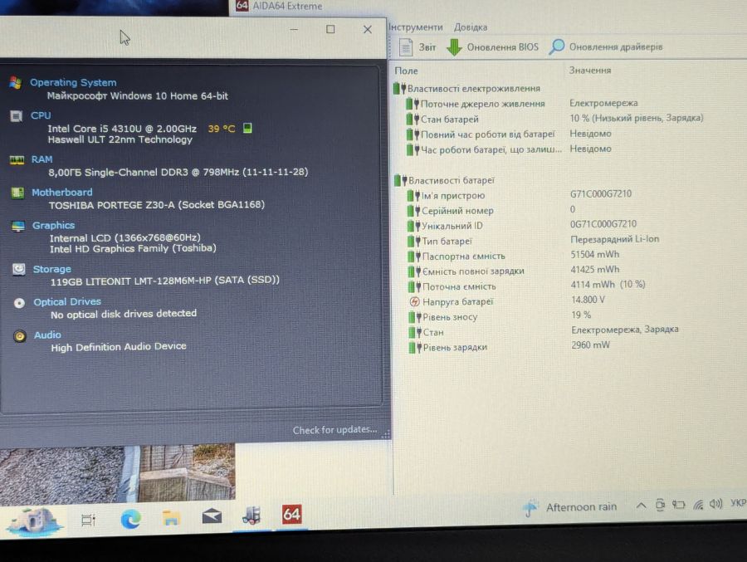The height and width of the screenshot is (562, 747).
Task: Open the Motherboard section in Speccy
Action: pyautogui.click(x=62, y=192)
